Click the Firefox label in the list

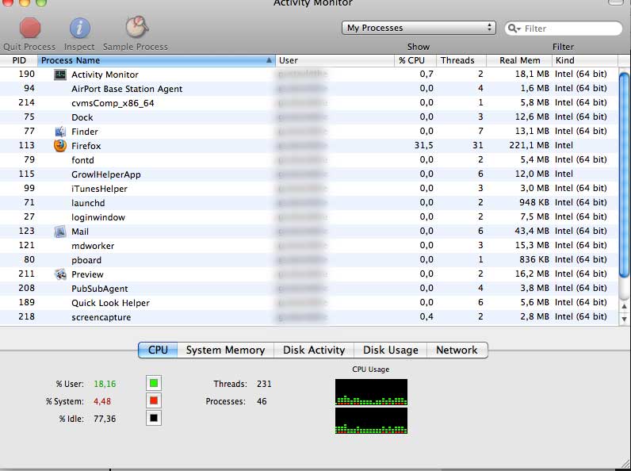pyautogui.click(x=86, y=146)
